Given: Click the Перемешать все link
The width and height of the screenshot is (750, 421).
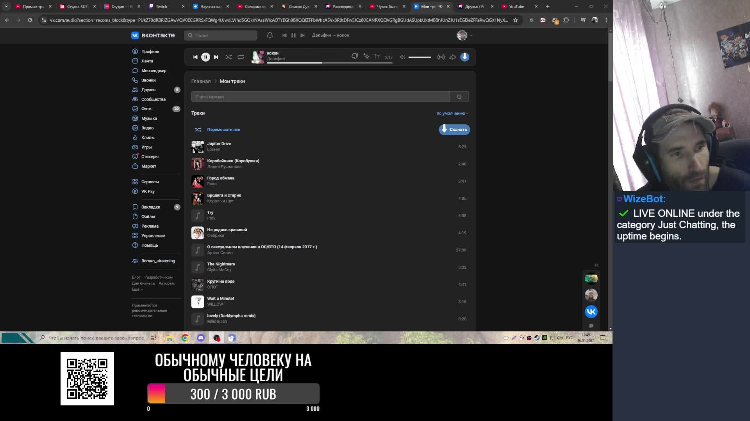Looking at the screenshot, I should click(x=223, y=129).
